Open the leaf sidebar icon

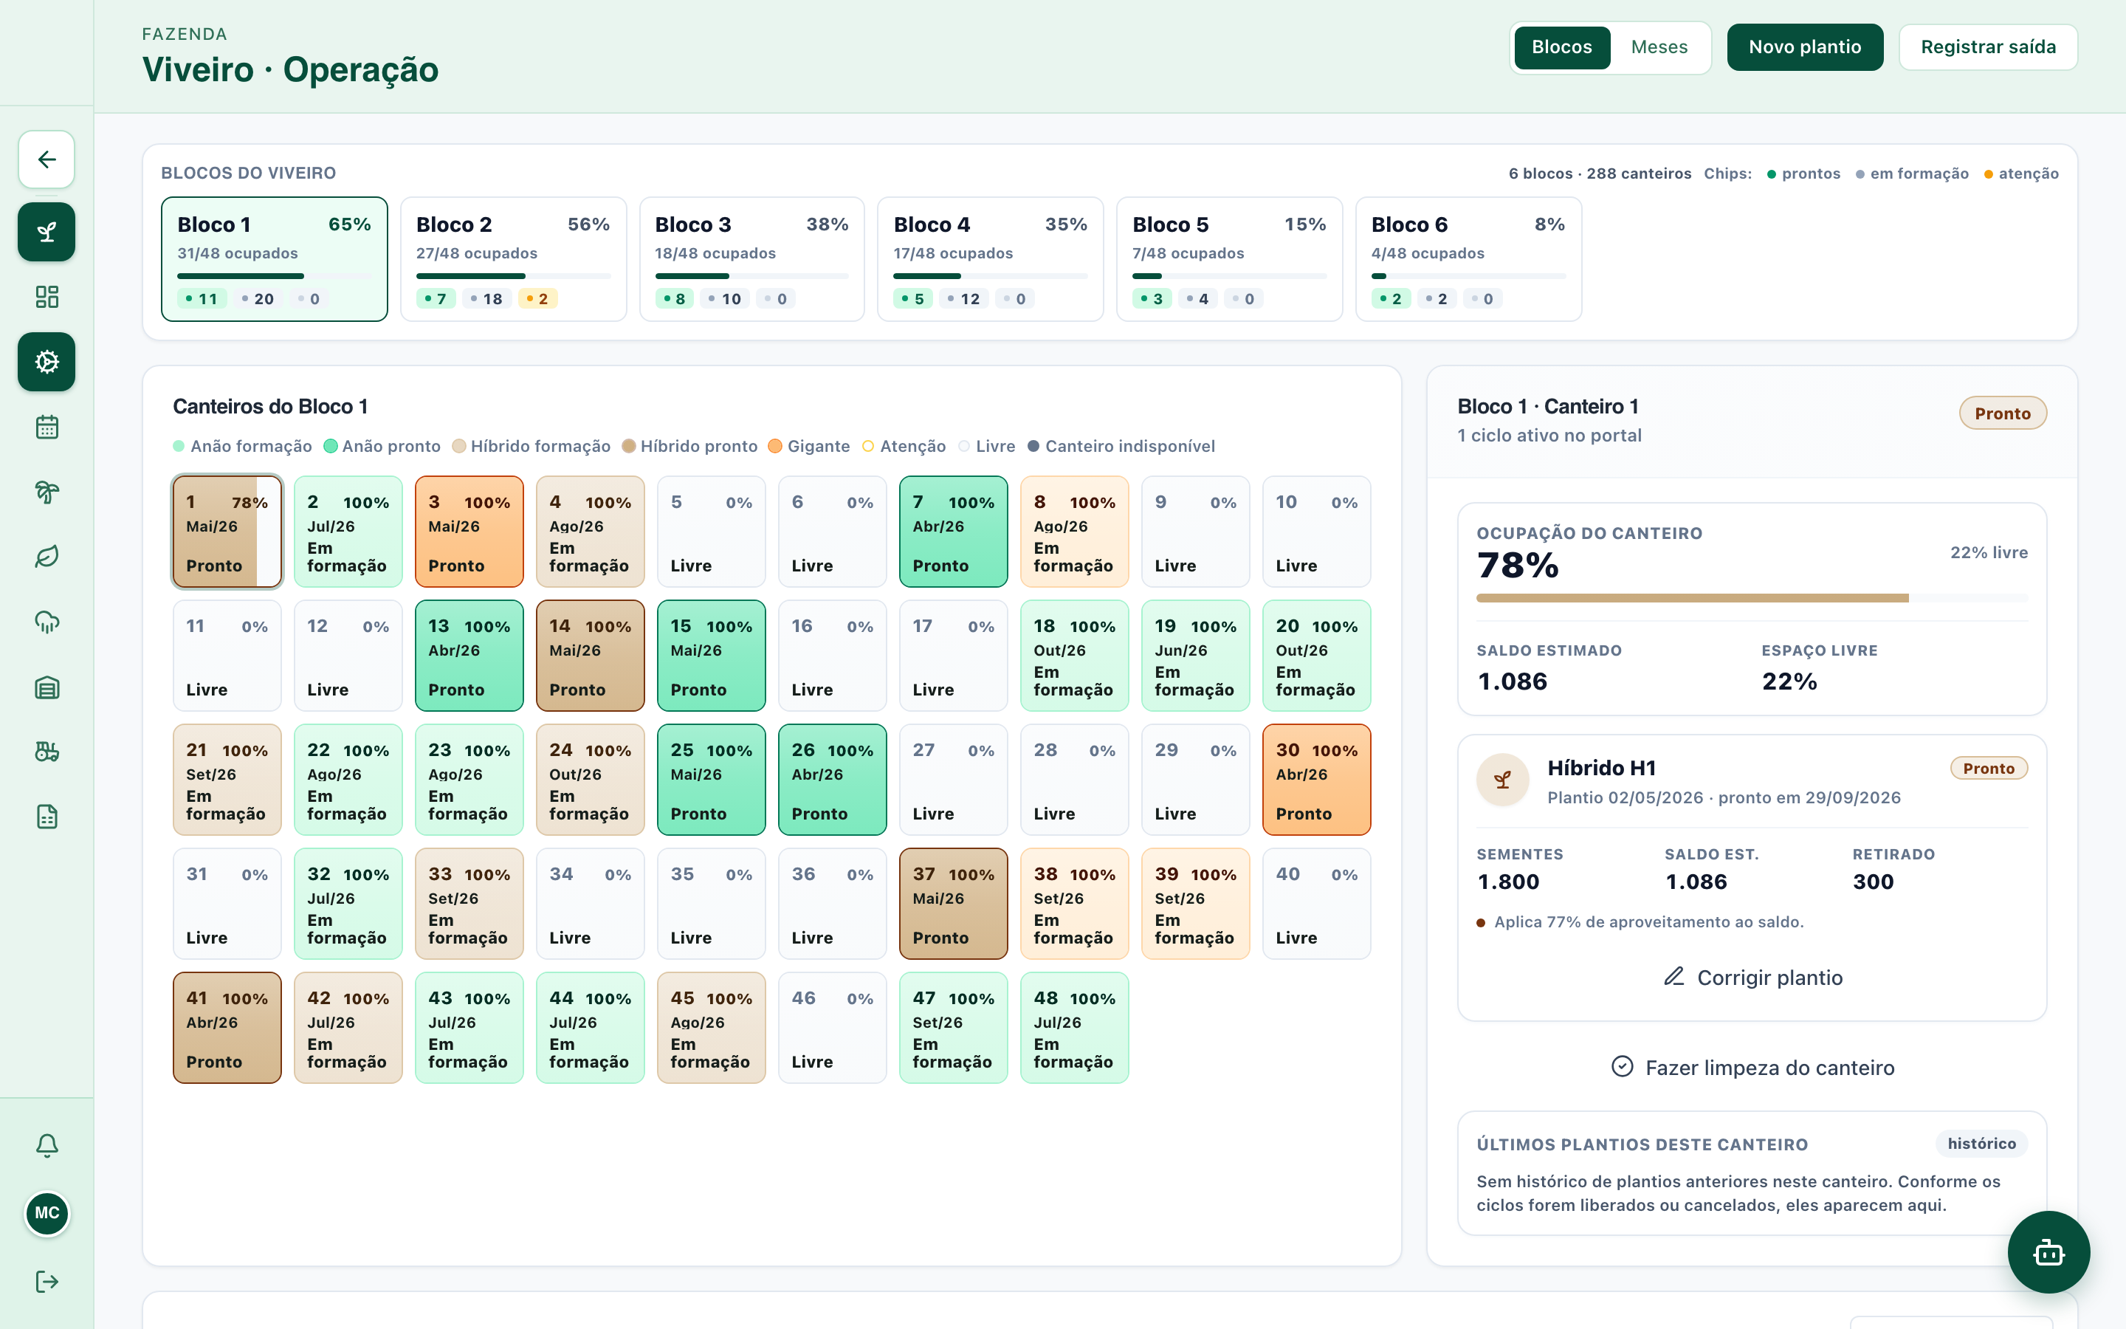[47, 557]
